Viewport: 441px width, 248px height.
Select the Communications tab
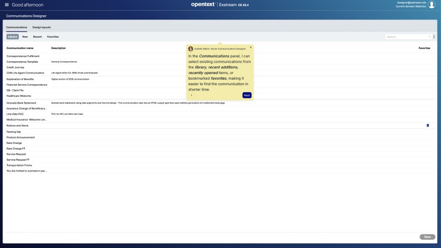click(x=16, y=27)
